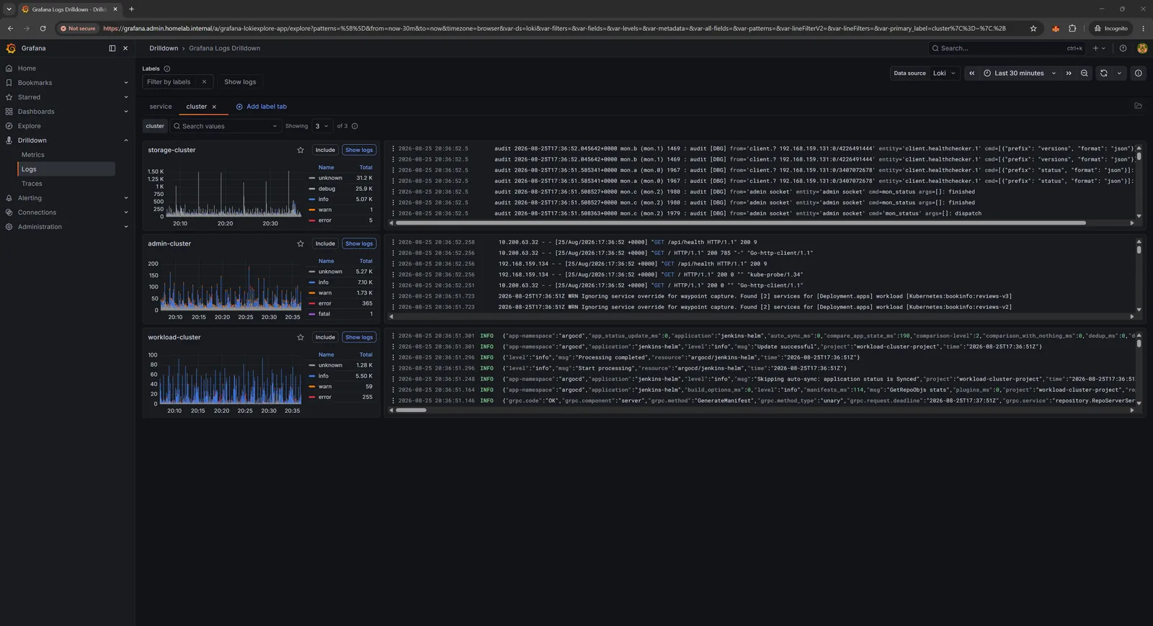Image resolution: width=1153 pixels, height=626 pixels.
Task: Open menu for first admin-cluster log line
Action: 393,242
